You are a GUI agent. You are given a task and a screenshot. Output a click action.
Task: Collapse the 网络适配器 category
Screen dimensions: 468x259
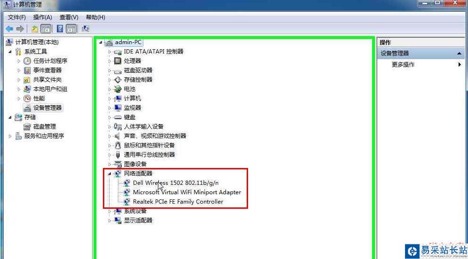109,174
